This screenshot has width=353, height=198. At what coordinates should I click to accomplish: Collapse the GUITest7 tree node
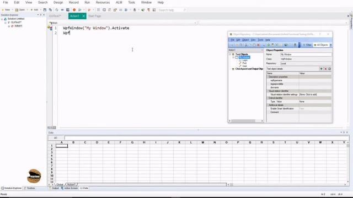coord(6,23)
